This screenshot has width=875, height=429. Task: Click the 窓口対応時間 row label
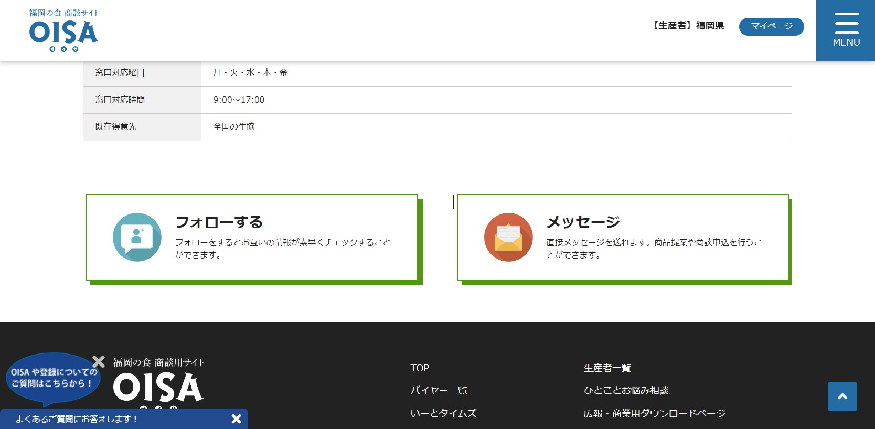pos(120,100)
